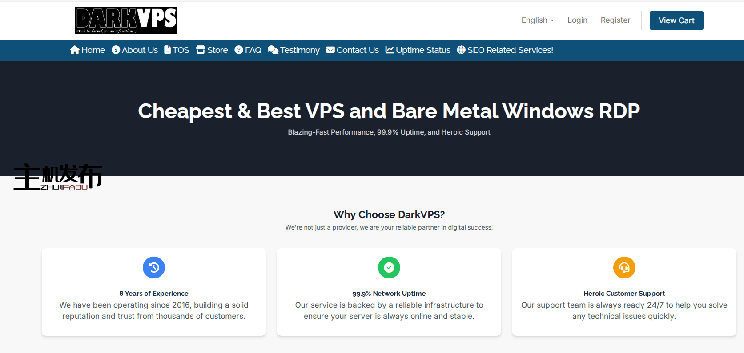Click the DarkVPS logo image
This screenshot has width=744, height=353.
(126, 20)
